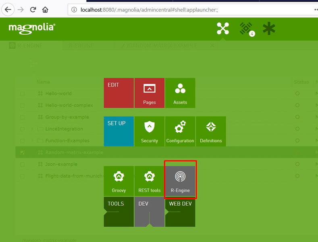Expand the TOOLS group tile
Image resolution: width=318 pixels, height=242 pixels.
point(119,212)
